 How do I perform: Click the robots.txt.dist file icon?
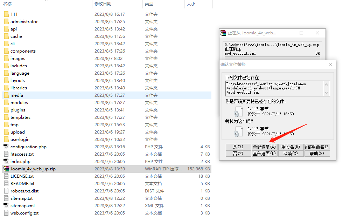pos(6,191)
